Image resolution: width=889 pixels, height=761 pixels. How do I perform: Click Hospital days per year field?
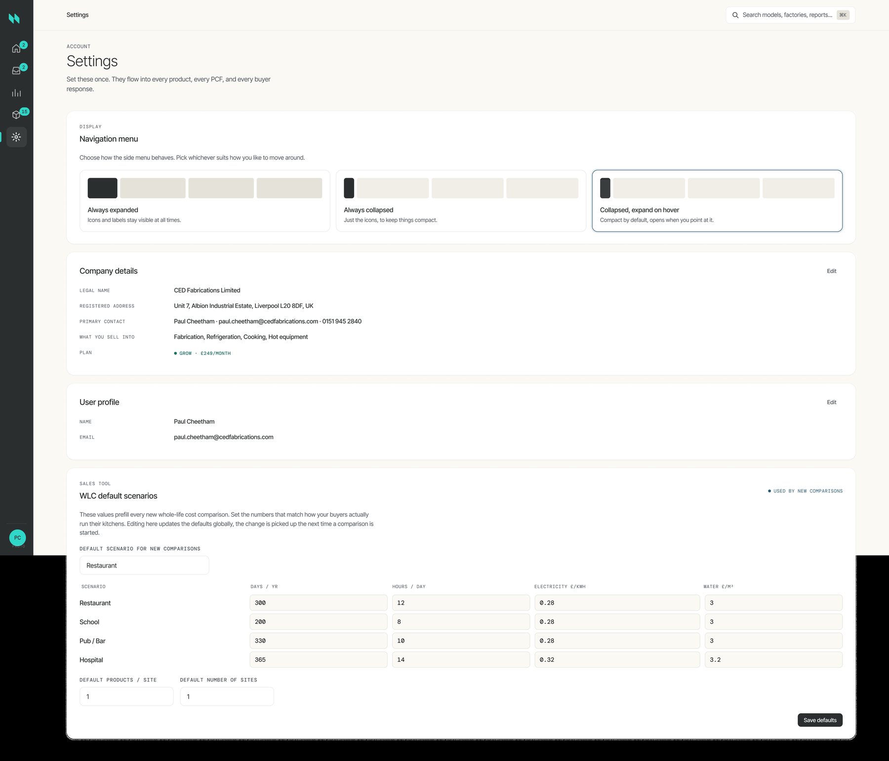click(x=319, y=660)
